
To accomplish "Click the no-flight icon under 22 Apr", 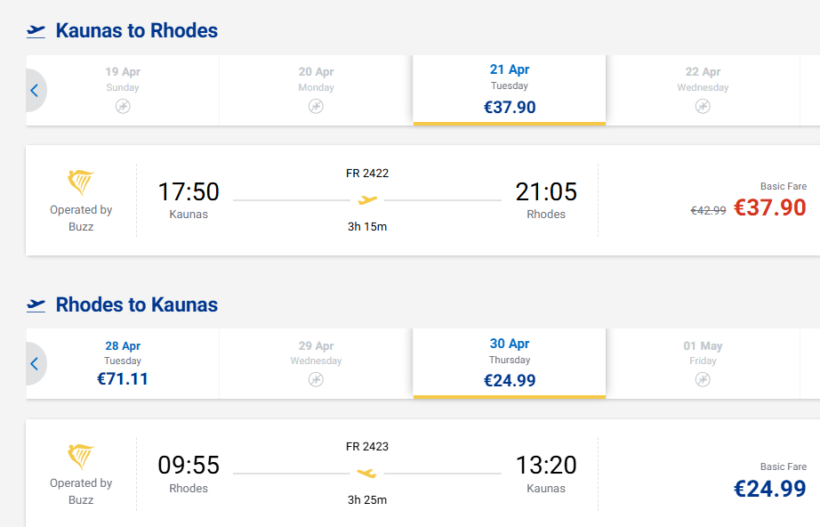I will pyautogui.click(x=703, y=107).
